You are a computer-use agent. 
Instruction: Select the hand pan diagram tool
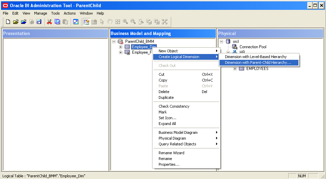tap(110, 22)
